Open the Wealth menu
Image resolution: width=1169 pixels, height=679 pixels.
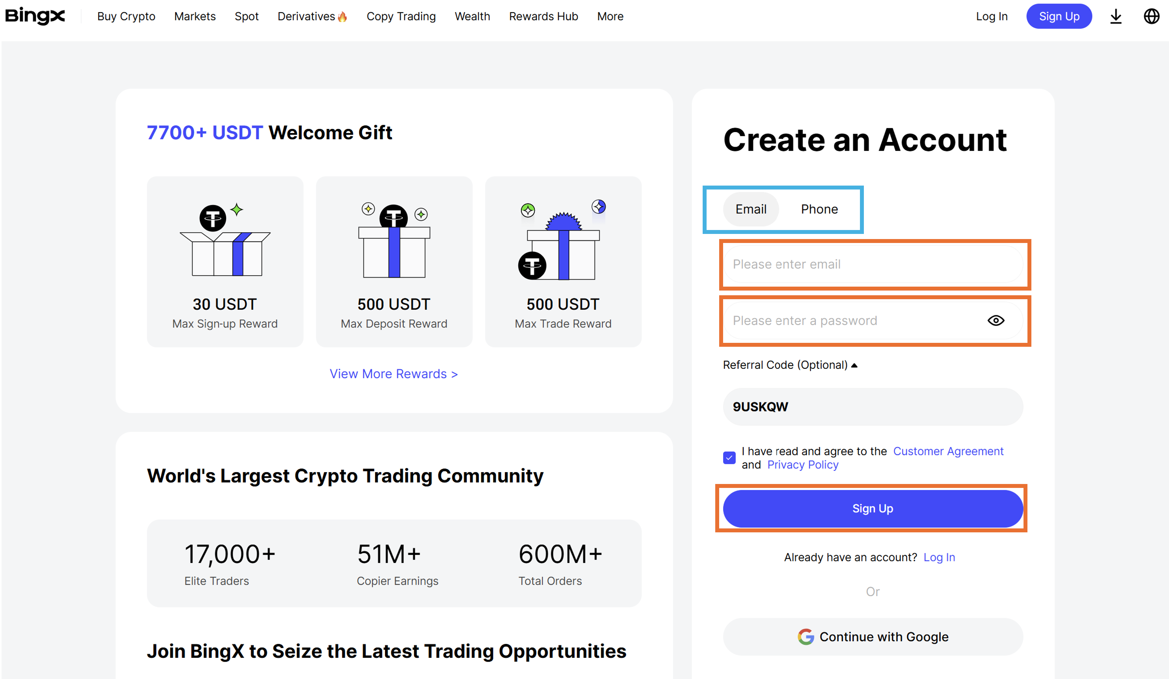click(x=472, y=16)
